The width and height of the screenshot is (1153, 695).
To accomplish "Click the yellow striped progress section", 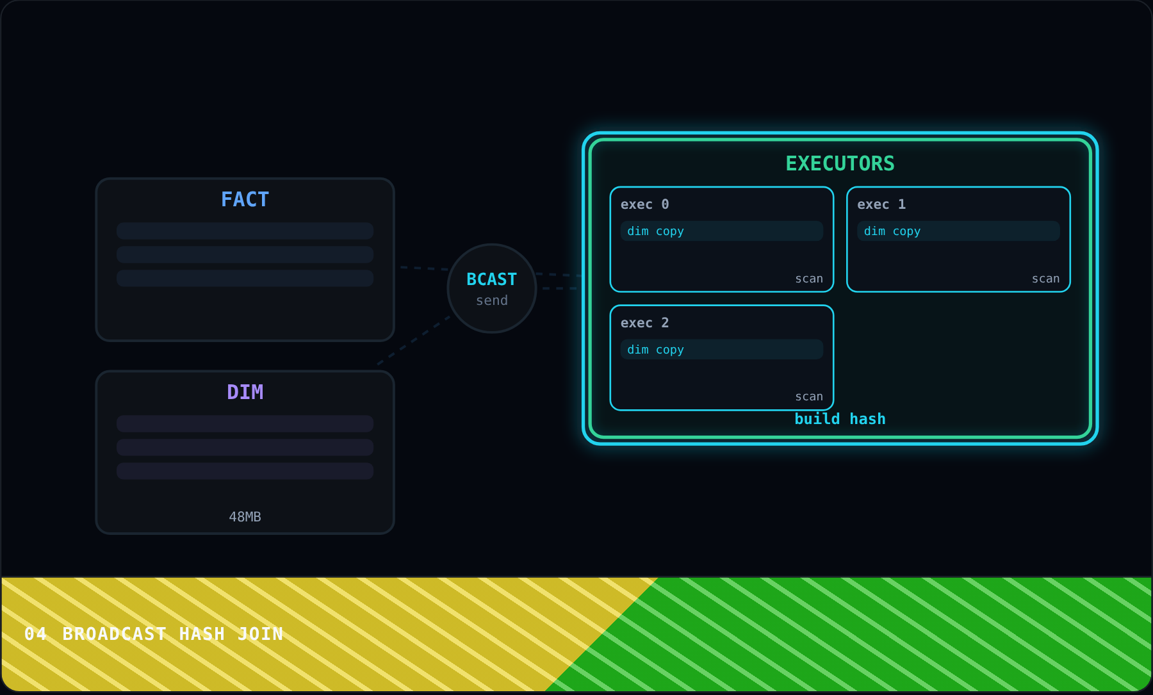I will [x=288, y=634].
